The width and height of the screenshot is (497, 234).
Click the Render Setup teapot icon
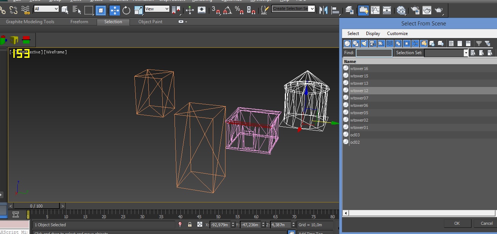point(415,10)
